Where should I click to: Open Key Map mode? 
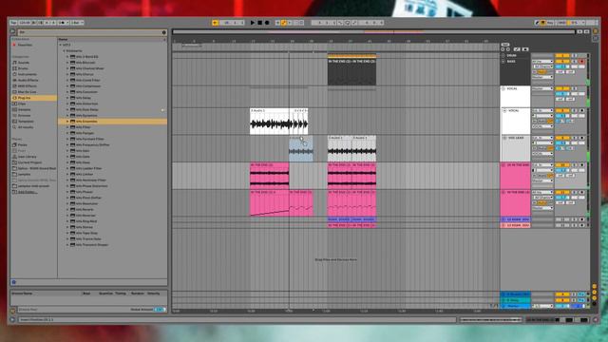click(x=550, y=23)
